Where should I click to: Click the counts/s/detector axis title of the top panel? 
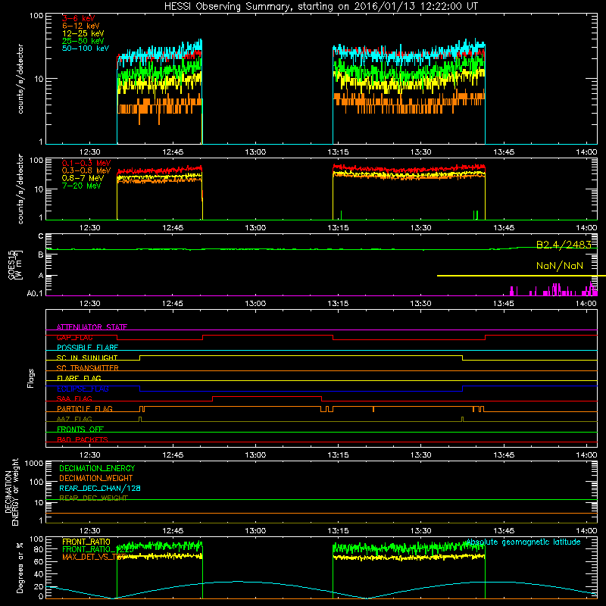coord(20,79)
